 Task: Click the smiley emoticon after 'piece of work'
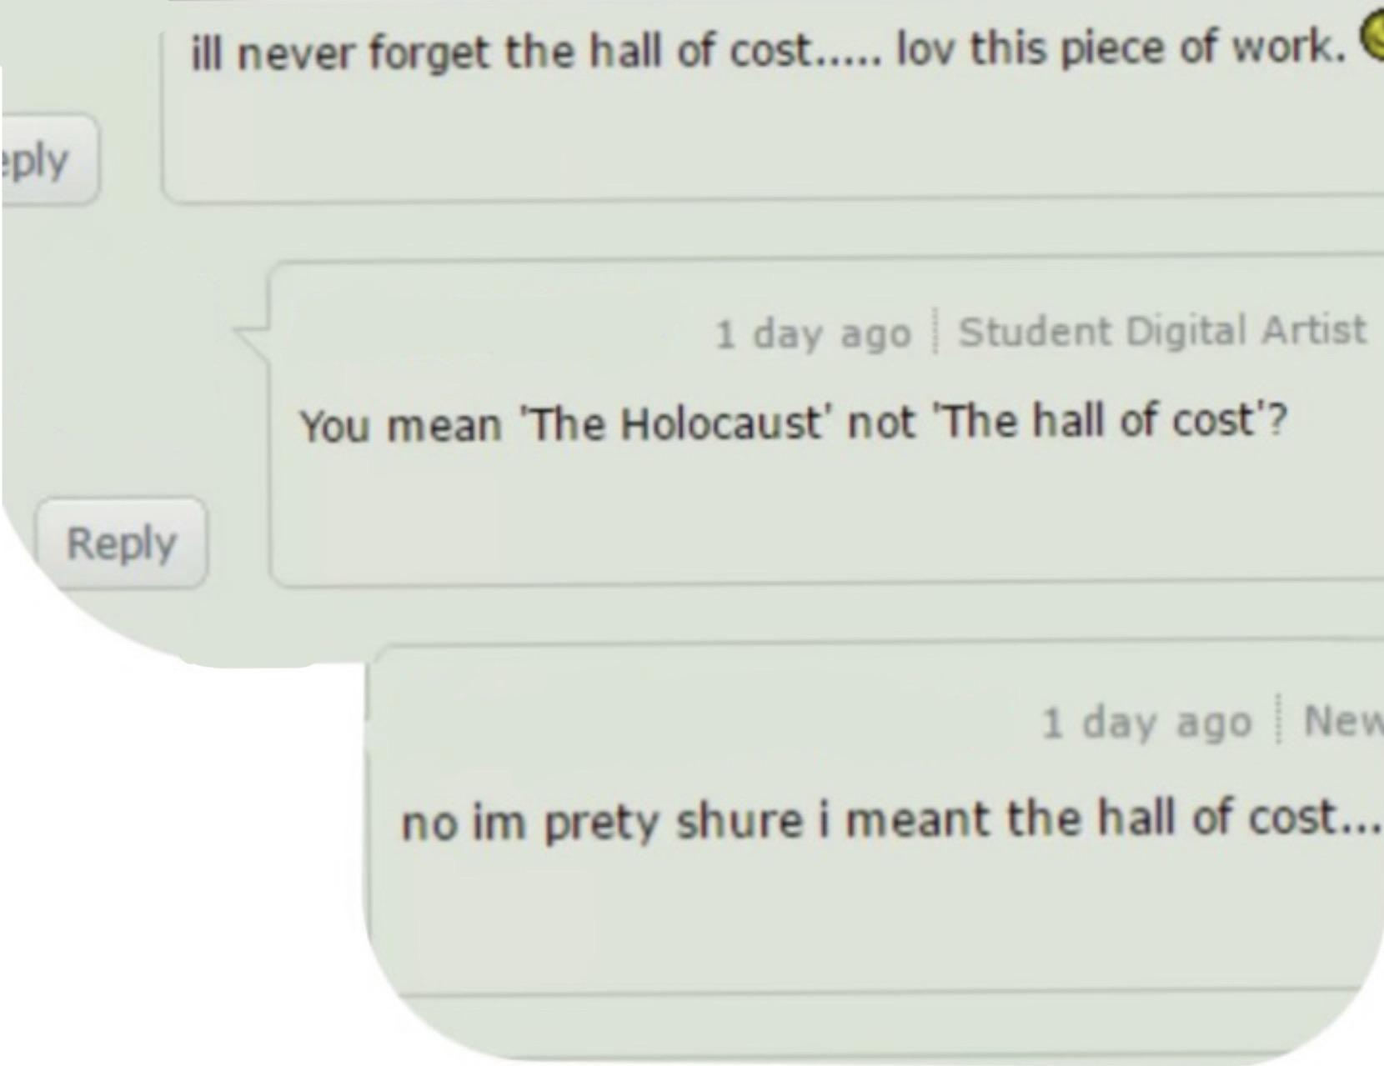pos(1372,38)
